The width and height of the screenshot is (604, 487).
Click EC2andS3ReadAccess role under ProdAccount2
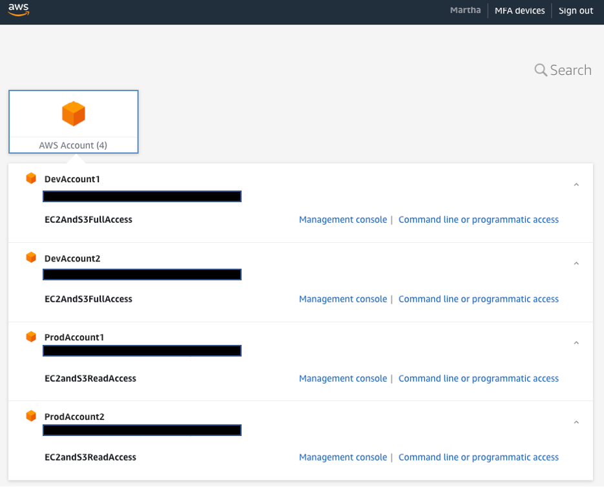90,457
